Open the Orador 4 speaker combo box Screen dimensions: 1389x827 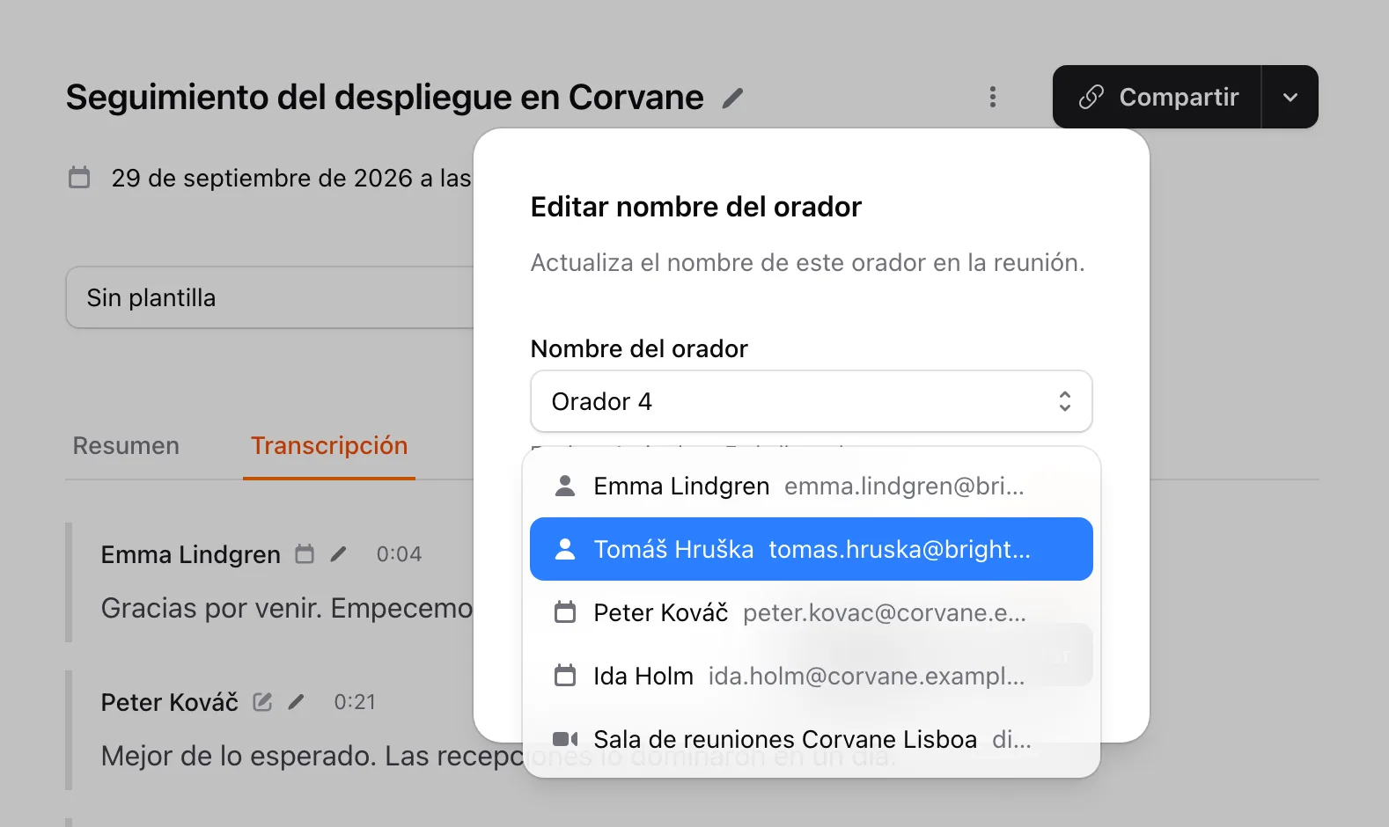coord(812,401)
